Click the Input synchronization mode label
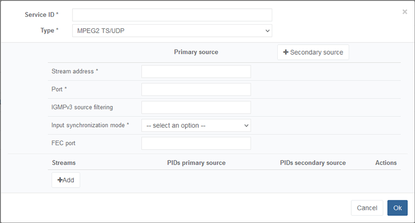The height and width of the screenshot is (223, 415). click(x=90, y=125)
